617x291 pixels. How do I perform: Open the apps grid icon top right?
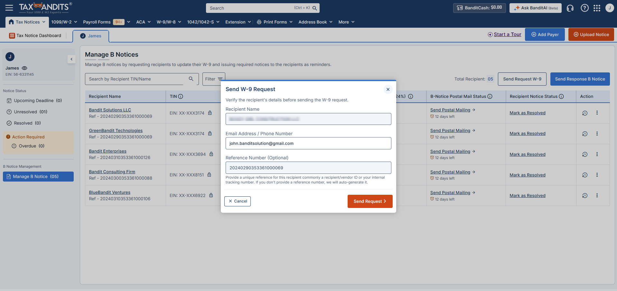pyautogui.click(x=597, y=8)
